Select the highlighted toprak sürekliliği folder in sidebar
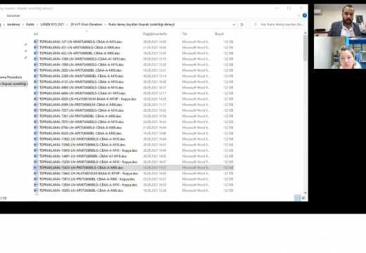Image resolution: width=366 pixels, height=253 pixels. pos(13,84)
